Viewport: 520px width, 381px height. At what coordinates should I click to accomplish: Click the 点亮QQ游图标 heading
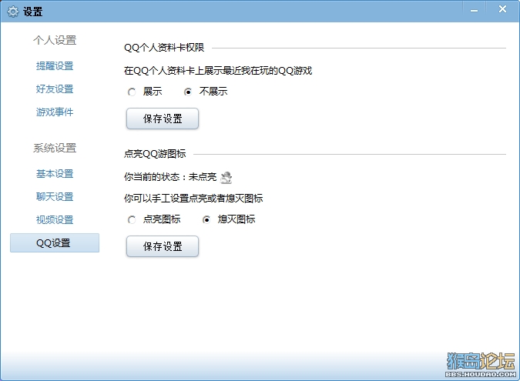pos(155,154)
